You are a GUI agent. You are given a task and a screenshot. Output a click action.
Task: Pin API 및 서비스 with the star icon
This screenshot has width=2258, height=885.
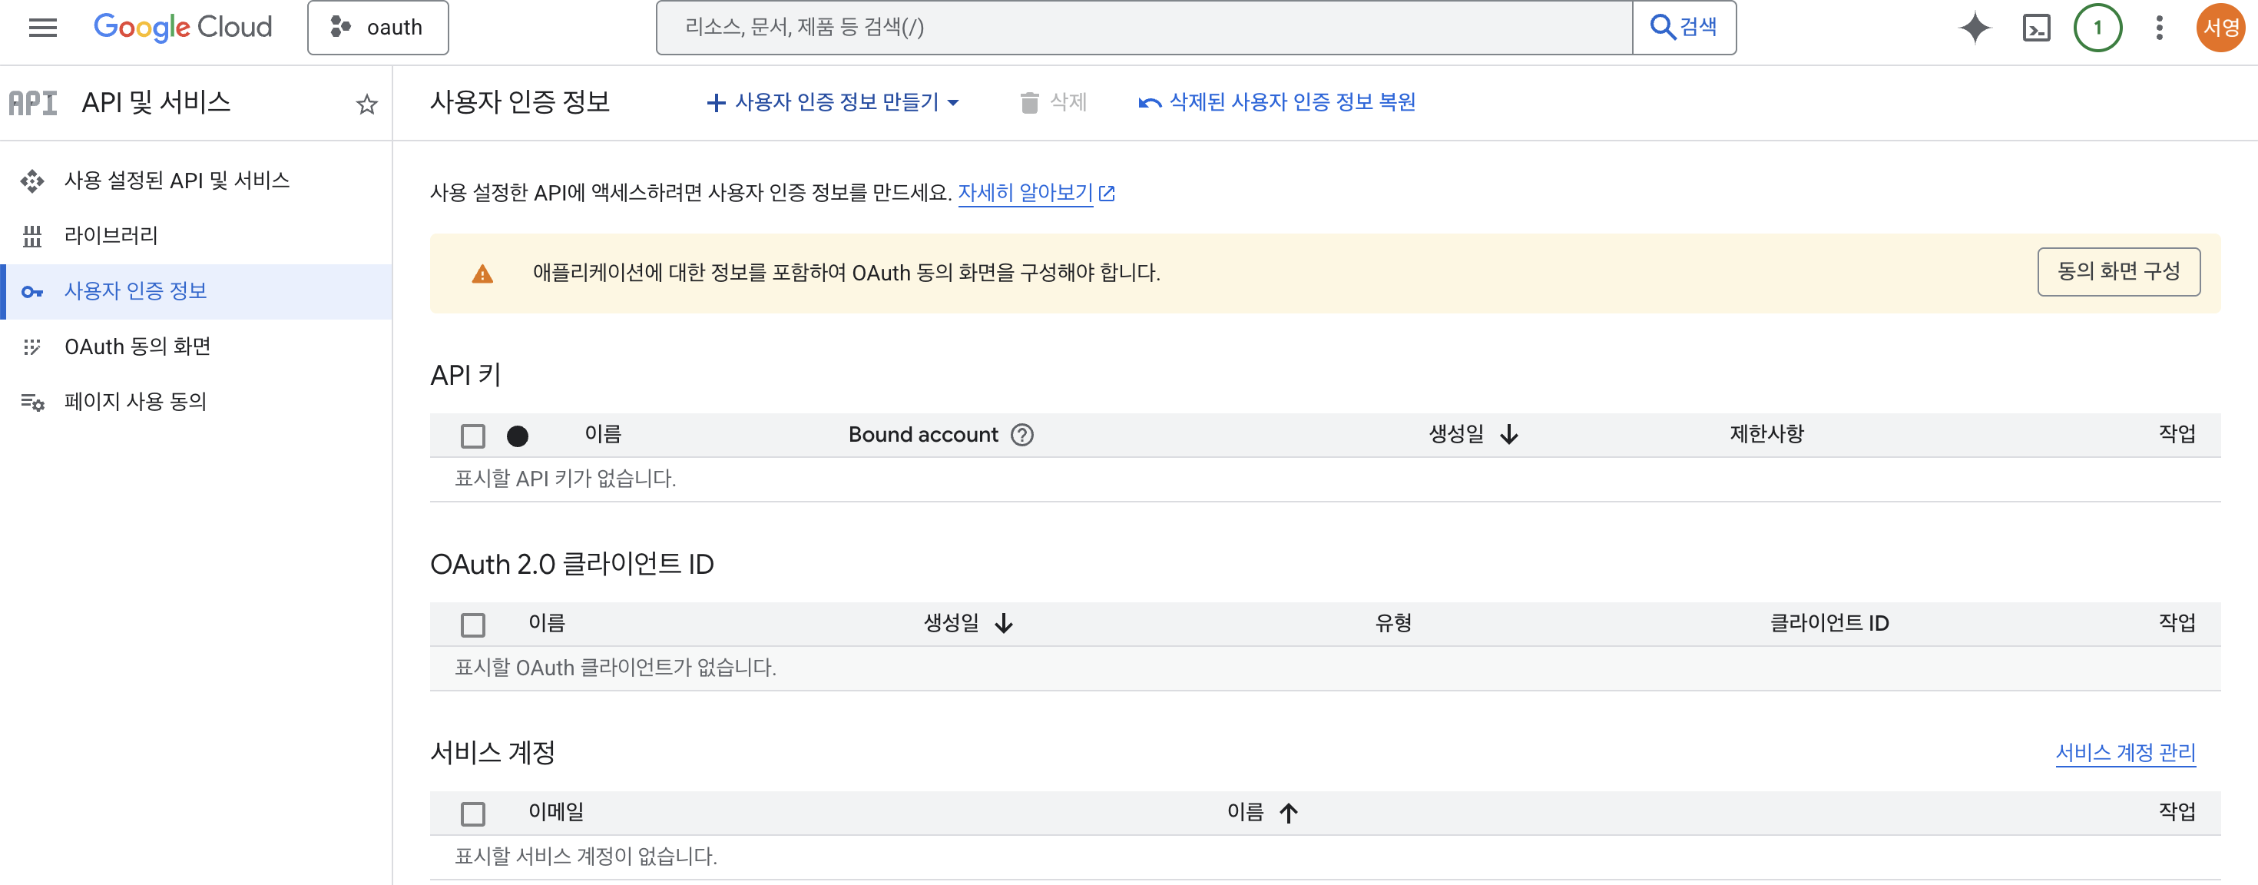366,105
